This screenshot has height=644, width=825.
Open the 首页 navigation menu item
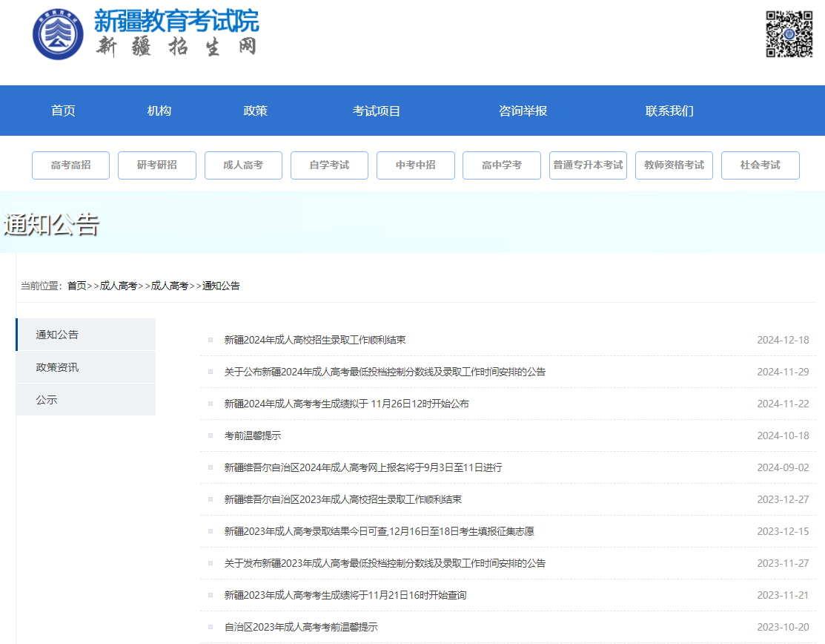pos(62,111)
